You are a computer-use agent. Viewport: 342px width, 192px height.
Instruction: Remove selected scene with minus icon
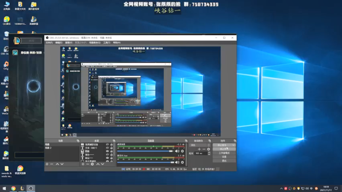52,164
